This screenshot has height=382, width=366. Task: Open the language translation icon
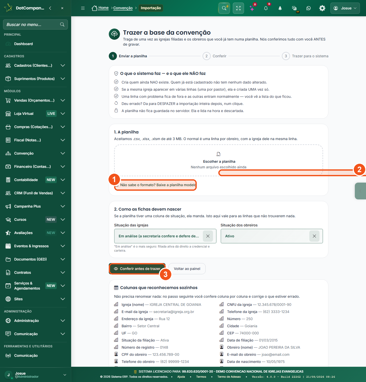coord(294,8)
